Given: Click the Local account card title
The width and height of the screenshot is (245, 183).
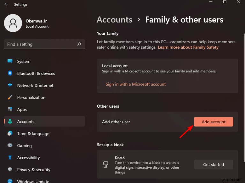Looking at the screenshot, I should (x=115, y=66).
